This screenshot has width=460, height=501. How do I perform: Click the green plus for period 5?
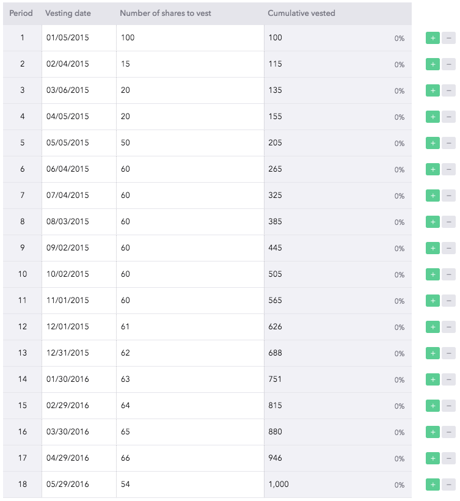pos(433,143)
